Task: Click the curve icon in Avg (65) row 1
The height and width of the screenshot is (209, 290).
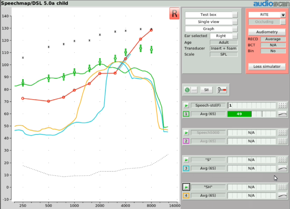Action: [x=282, y=114]
